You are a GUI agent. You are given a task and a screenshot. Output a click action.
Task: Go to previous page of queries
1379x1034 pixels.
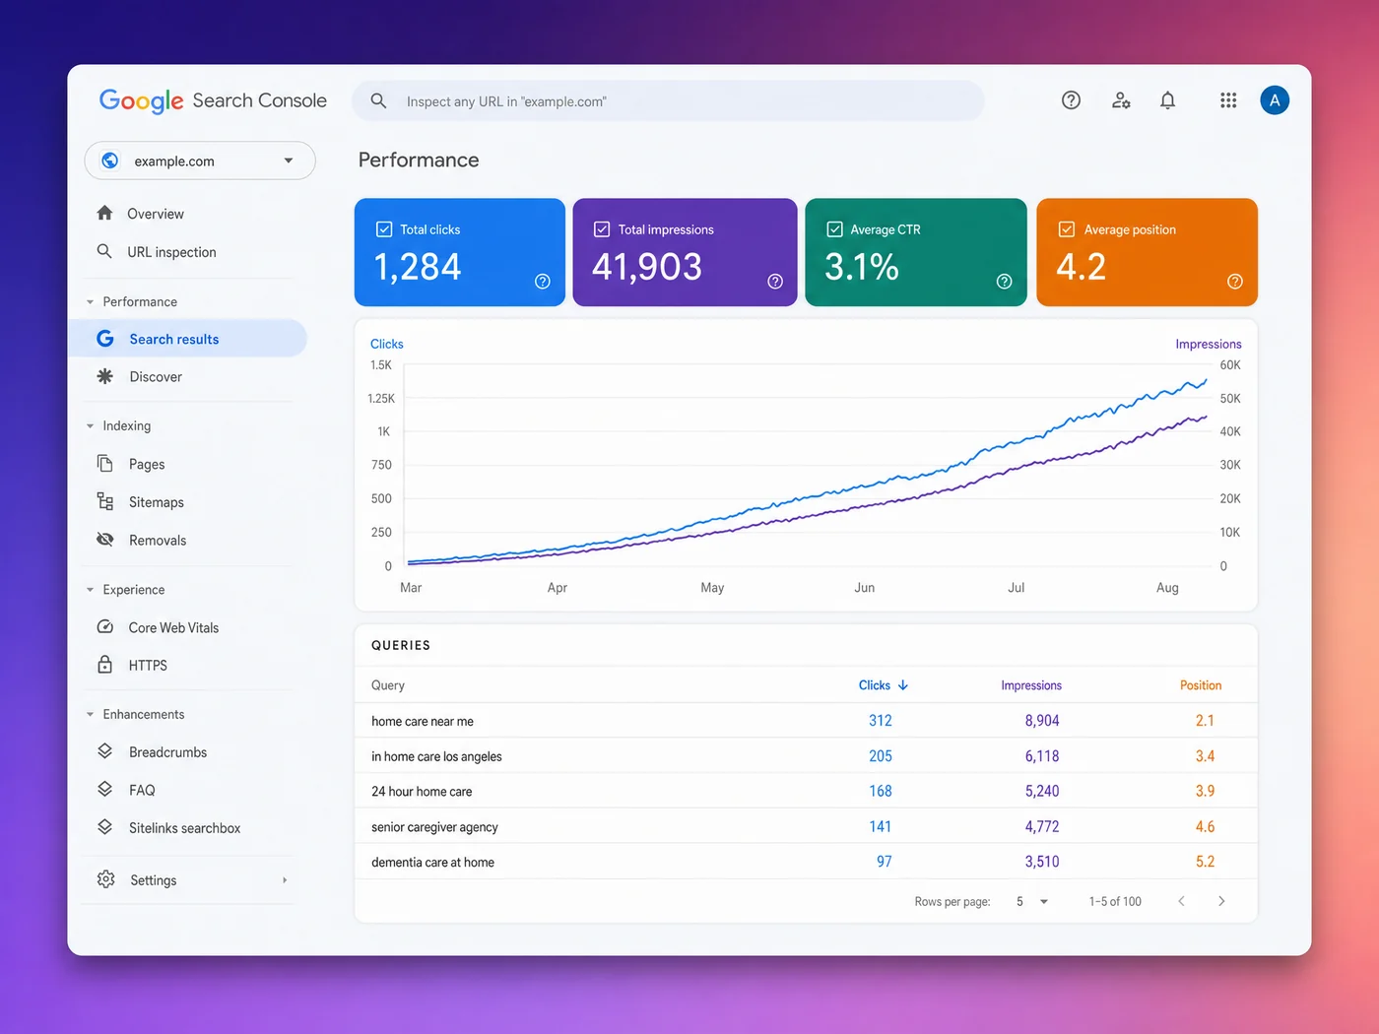[1181, 901]
